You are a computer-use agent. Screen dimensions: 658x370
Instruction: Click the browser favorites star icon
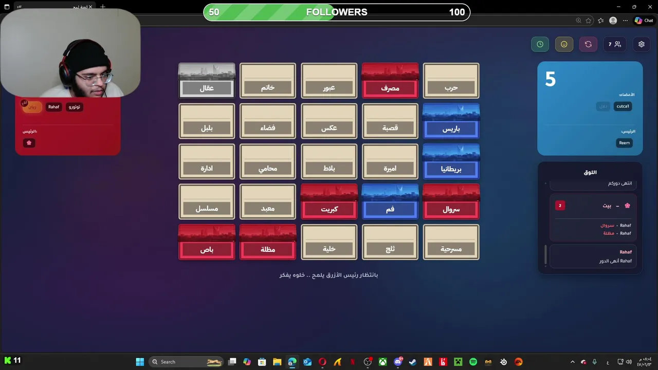(x=589, y=21)
